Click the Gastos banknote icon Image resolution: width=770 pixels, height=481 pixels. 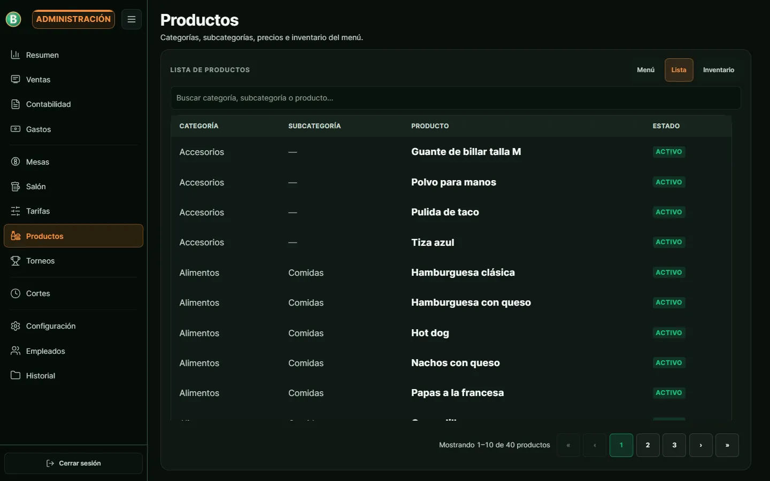pyautogui.click(x=16, y=129)
